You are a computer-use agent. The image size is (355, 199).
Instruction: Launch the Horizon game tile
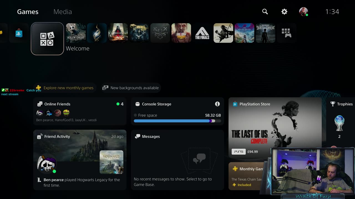pyautogui.click(x=244, y=33)
